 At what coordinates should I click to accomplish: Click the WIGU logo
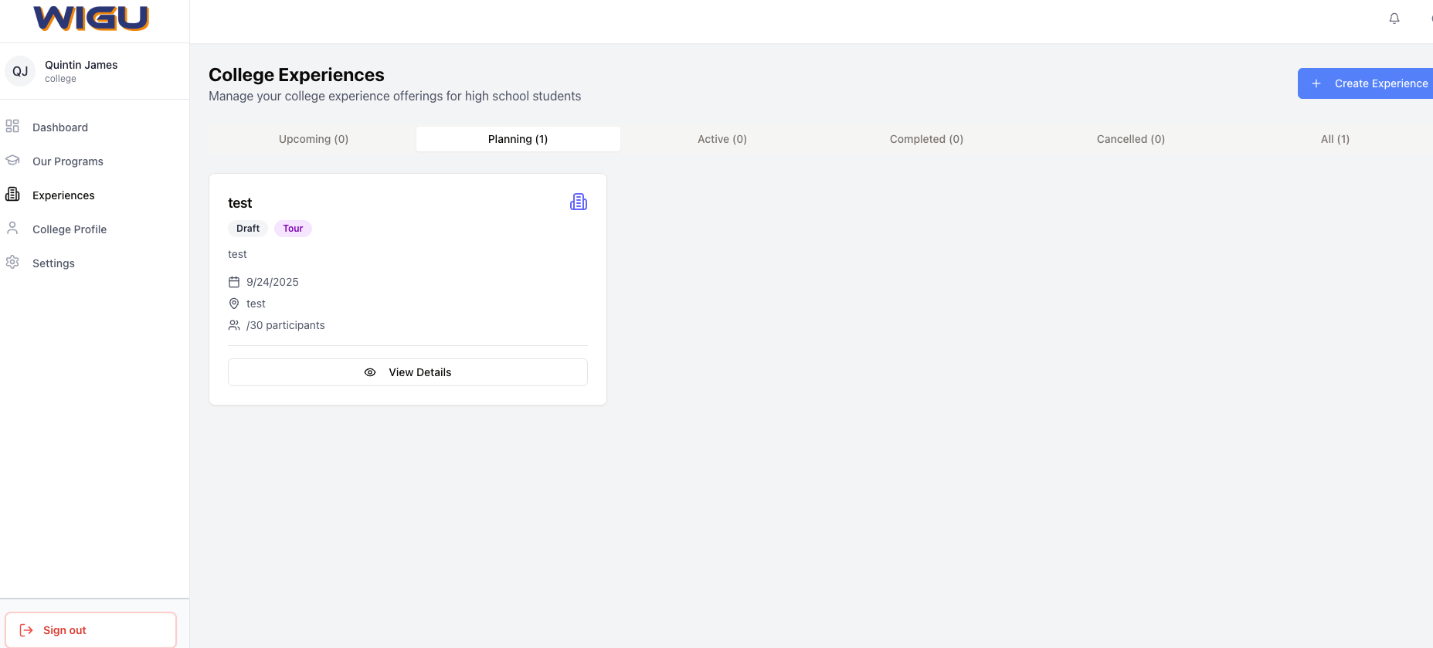click(x=91, y=18)
